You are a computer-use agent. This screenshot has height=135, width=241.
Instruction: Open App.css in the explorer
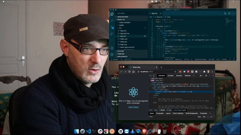123,31
